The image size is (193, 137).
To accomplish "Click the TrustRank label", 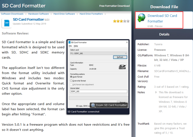I will (x=144, y=124).
